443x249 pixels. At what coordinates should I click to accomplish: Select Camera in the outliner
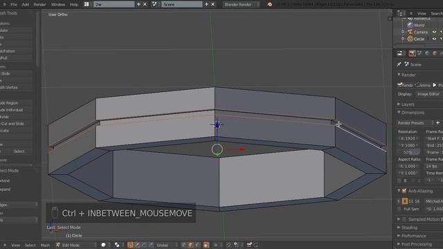421,32
